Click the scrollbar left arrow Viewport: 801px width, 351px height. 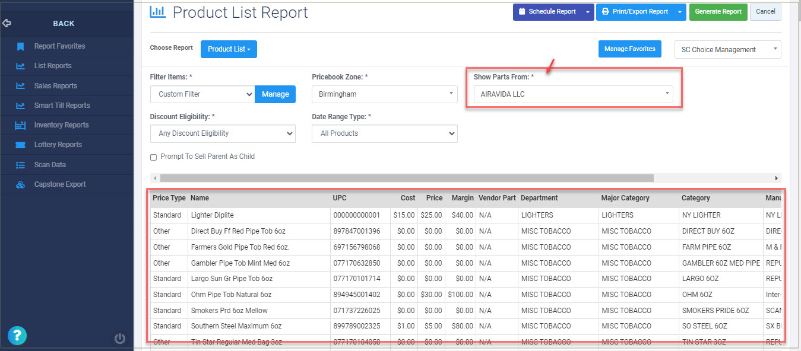[x=155, y=178]
